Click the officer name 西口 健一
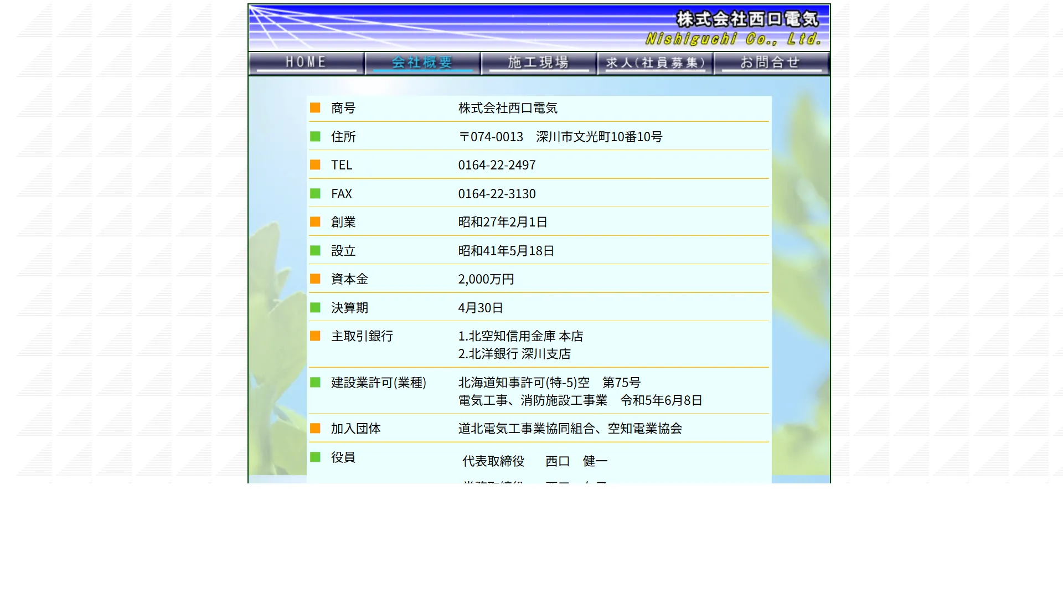The width and height of the screenshot is (1063, 598). pyautogui.click(x=576, y=461)
